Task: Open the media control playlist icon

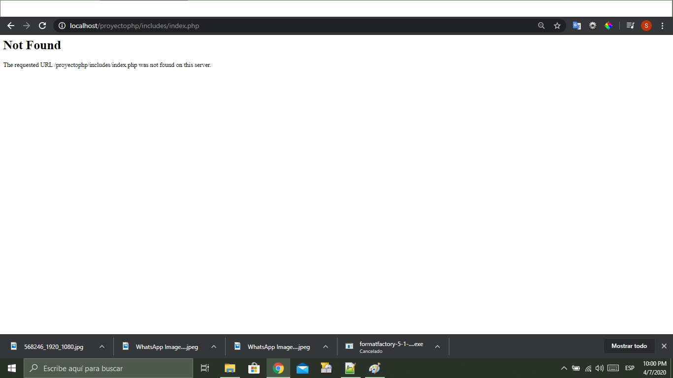Action: point(630,26)
